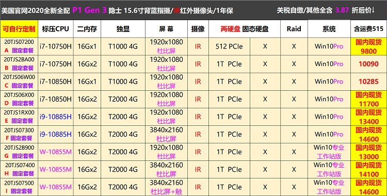This screenshot has width=387, height=196.
Task: Click the 可自行定制 yellow header cell
Action: coord(19,29)
